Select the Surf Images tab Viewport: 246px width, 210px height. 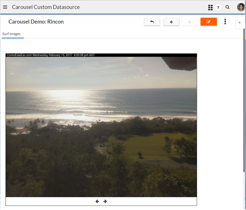coord(11,34)
